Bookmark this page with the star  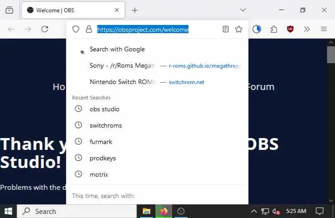tap(239, 29)
